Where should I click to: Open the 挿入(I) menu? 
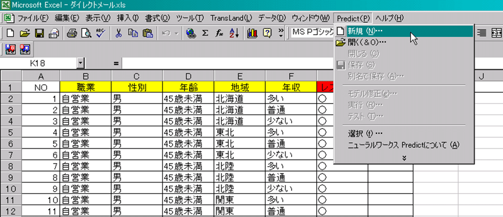click(127, 18)
